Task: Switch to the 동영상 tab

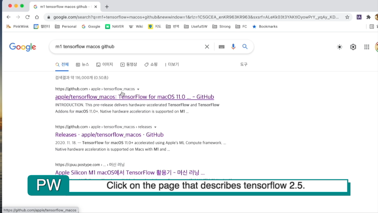Action: (129, 64)
